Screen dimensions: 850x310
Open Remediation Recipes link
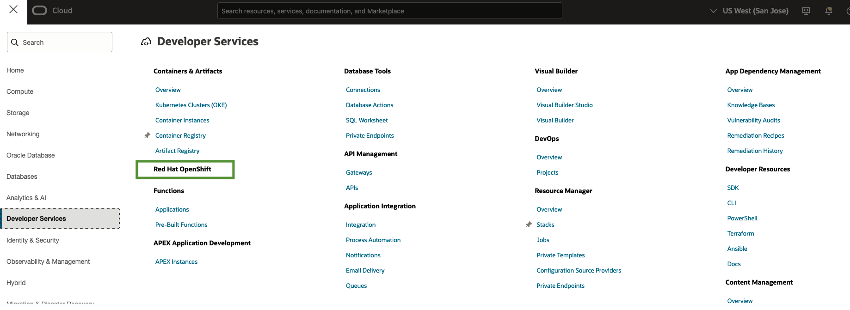tap(756, 135)
